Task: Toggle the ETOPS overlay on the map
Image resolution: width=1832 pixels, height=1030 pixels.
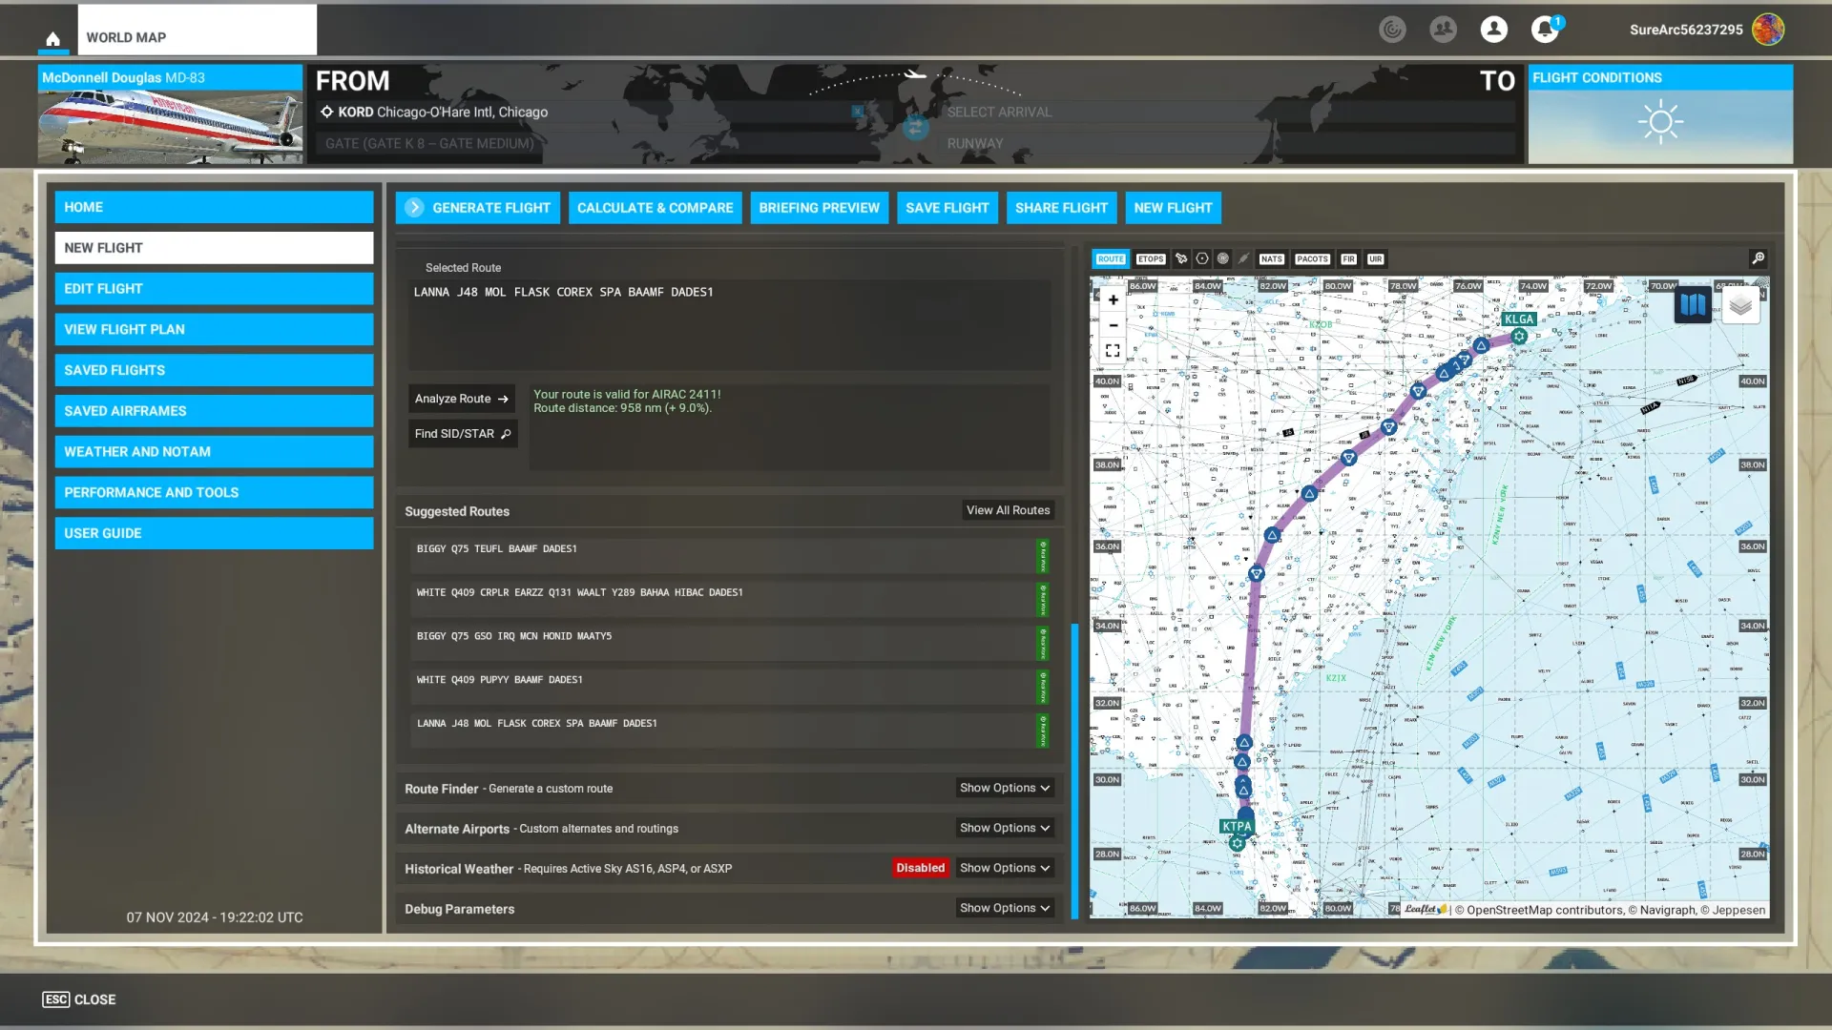Action: (x=1150, y=258)
